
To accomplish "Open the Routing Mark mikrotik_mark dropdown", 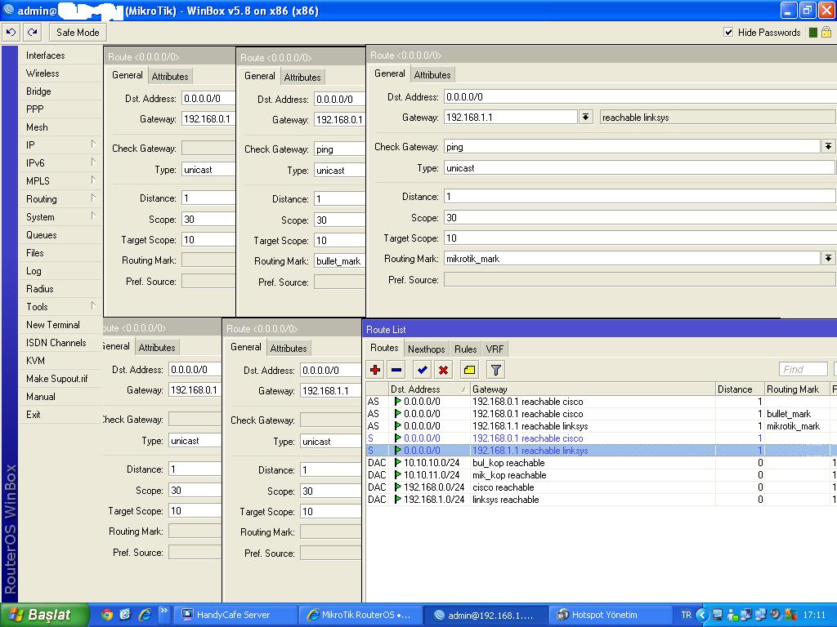I will (x=828, y=258).
